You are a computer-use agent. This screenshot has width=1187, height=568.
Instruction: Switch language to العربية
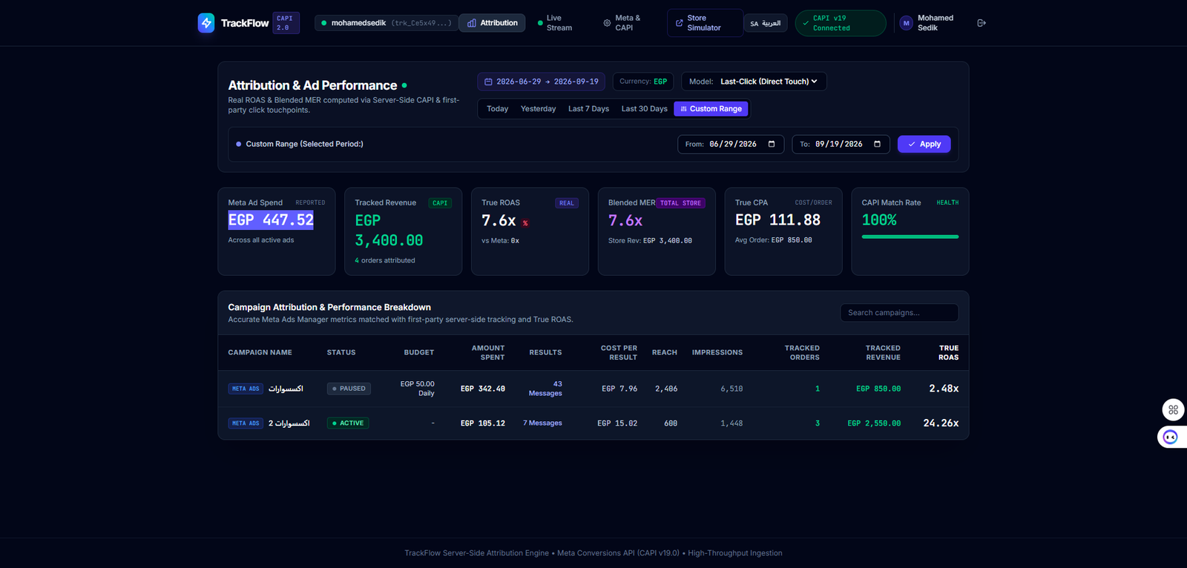pyautogui.click(x=765, y=23)
